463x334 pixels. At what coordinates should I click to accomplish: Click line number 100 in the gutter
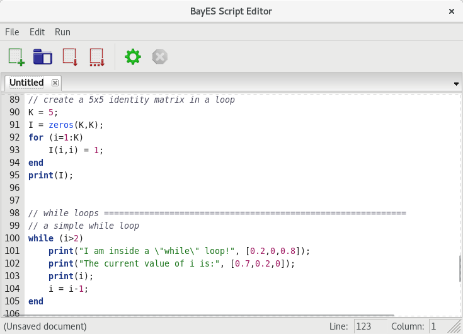12,238
